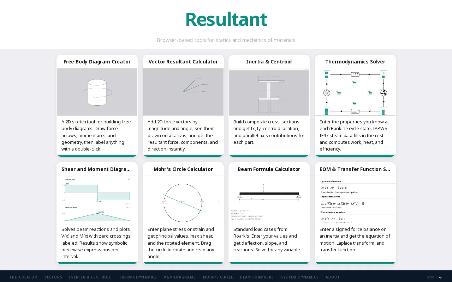
Task: Click description 'Solves beam reactions and plots'
Action: point(97,243)
